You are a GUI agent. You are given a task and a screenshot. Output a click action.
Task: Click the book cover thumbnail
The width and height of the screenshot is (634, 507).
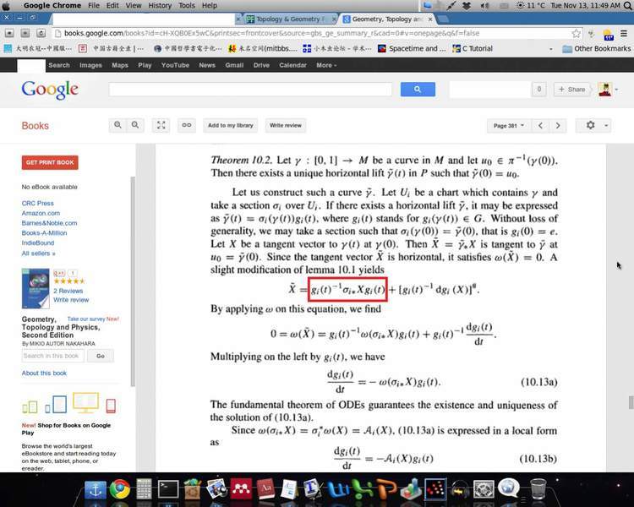(36, 289)
